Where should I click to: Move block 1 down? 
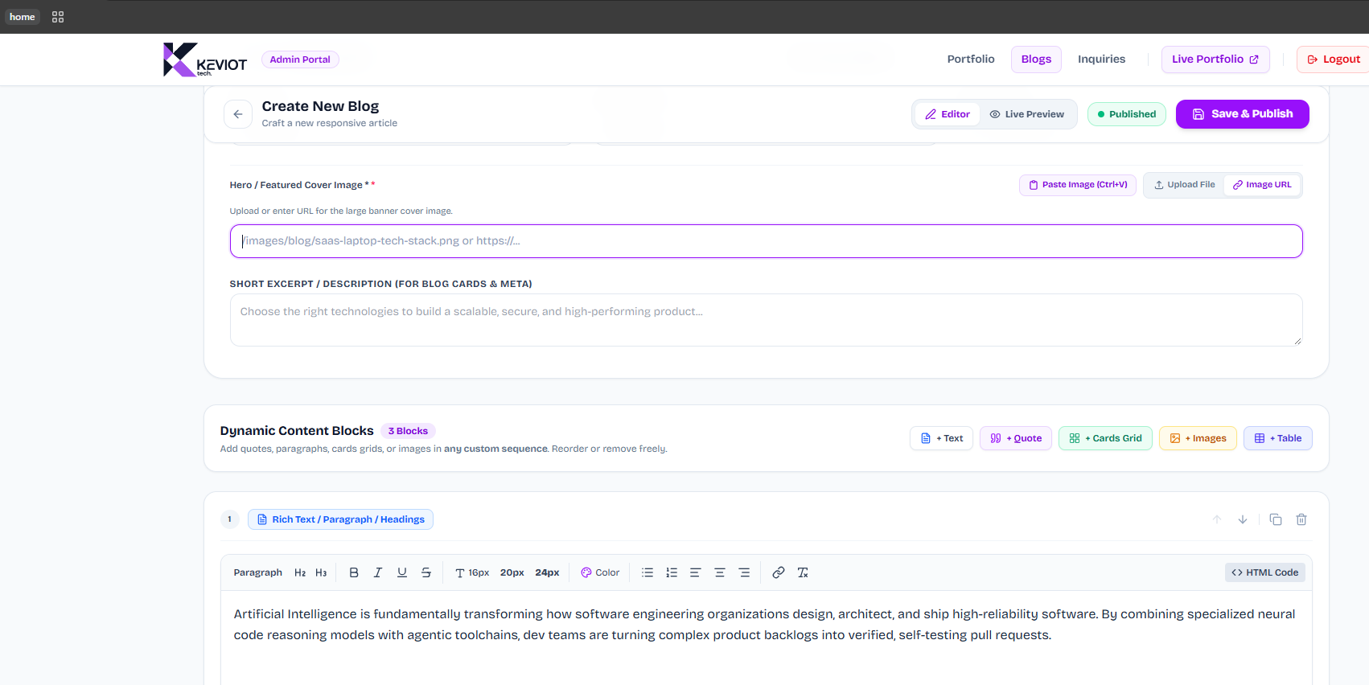click(x=1243, y=519)
